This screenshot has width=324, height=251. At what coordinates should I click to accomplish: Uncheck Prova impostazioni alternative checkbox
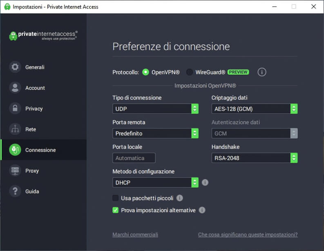click(115, 210)
